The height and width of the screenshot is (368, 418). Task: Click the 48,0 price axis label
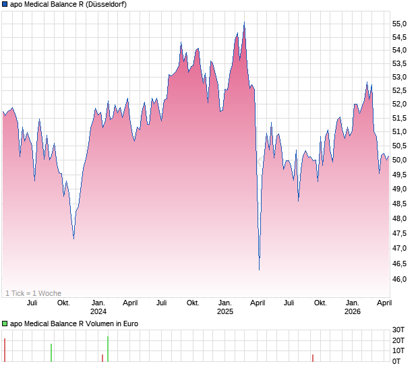pyautogui.click(x=400, y=218)
